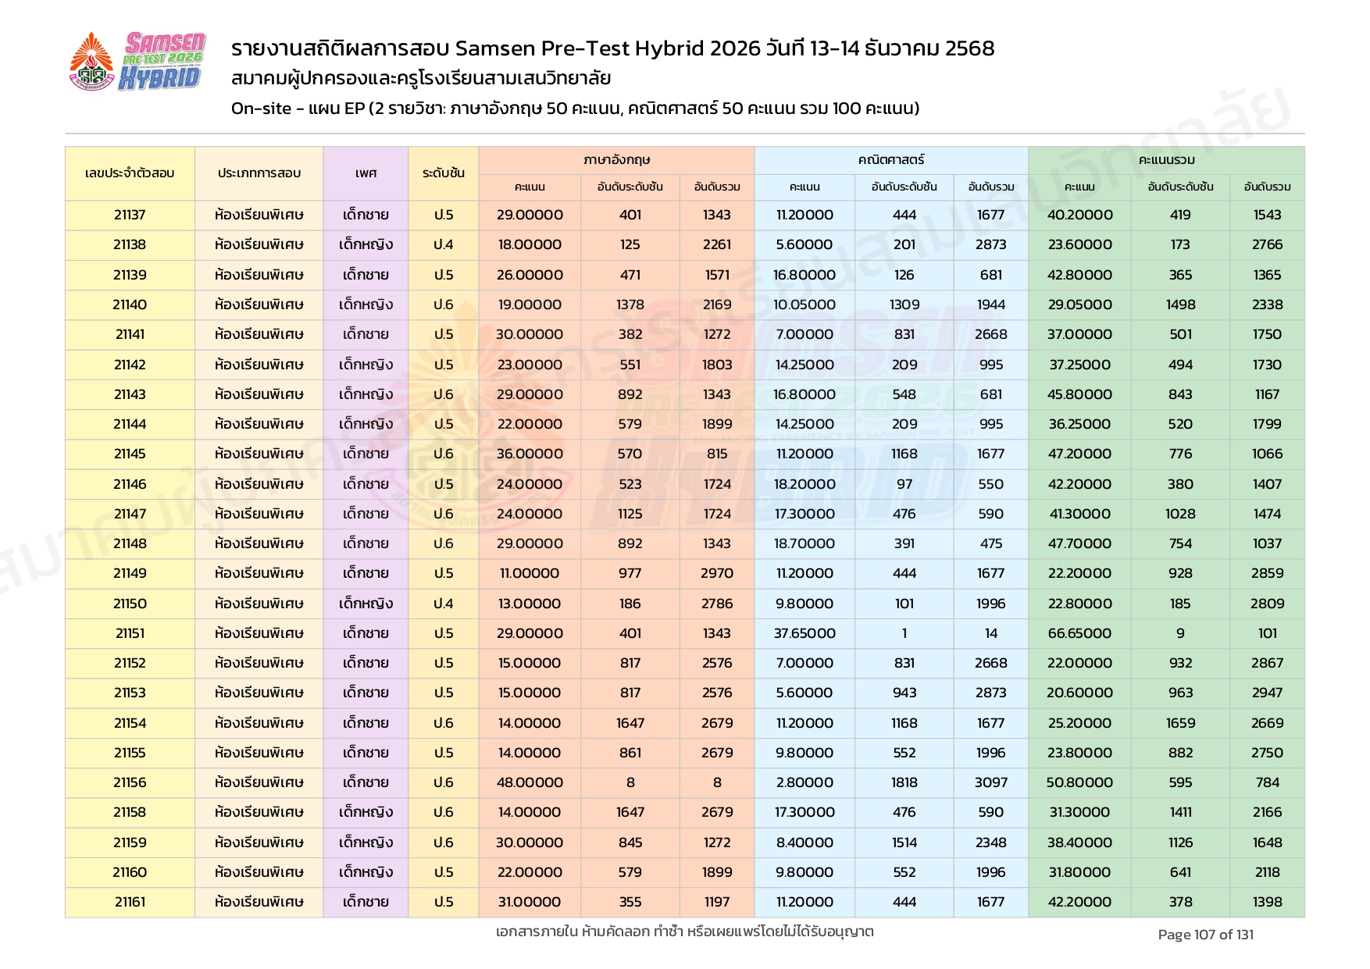Click the เพศ column header
Screen dimensions: 1370x969
tap(366, 173)
